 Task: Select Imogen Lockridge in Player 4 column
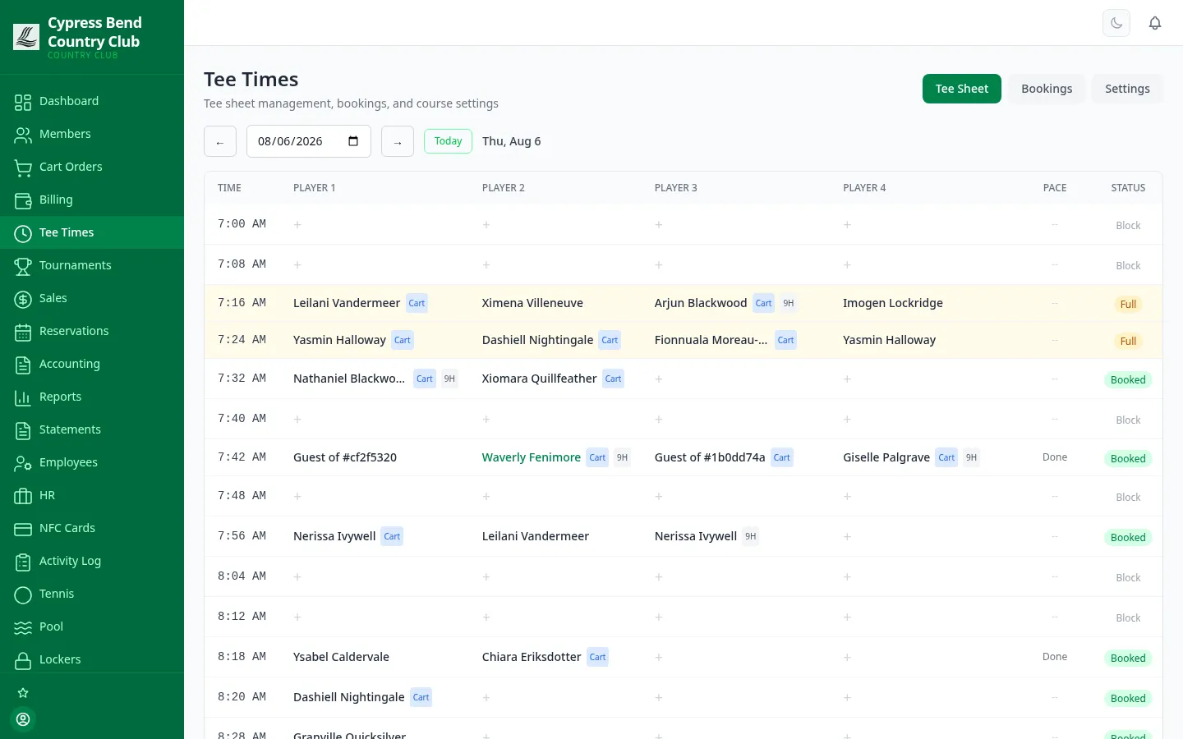coord(893,303)
